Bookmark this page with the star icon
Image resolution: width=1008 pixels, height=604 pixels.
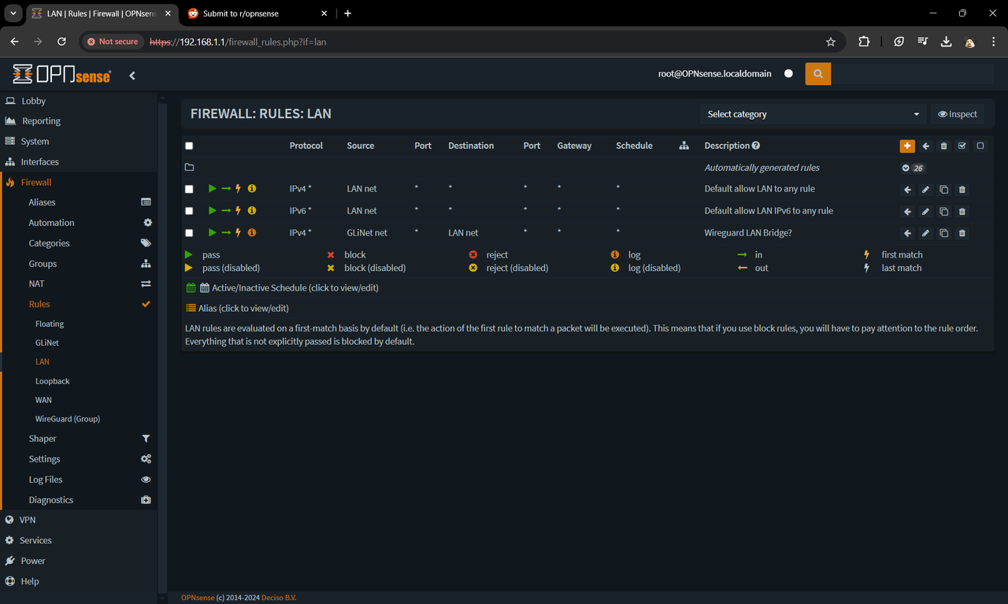tap(830, 42)
